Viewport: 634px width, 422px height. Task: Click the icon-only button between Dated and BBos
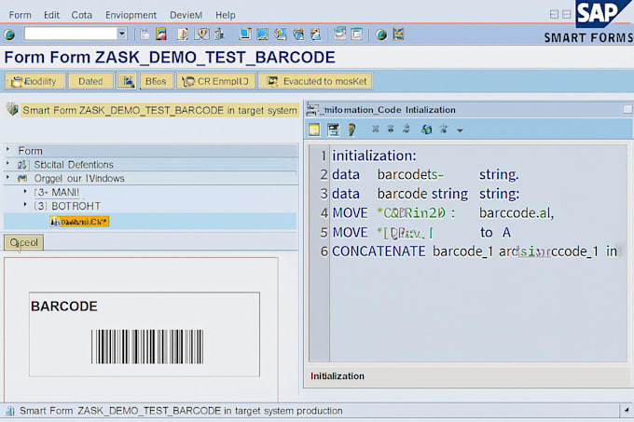pos(128,81)
